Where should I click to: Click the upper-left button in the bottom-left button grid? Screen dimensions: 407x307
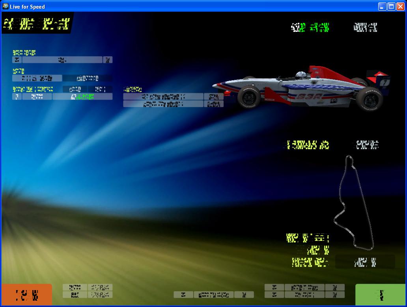[x=75, y=287]
